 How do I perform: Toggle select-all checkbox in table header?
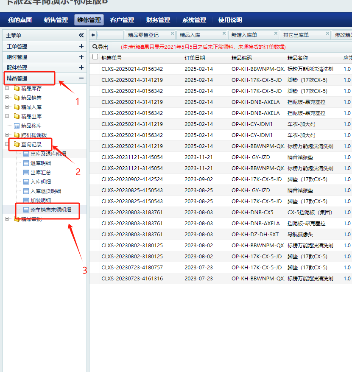(95, 57)
